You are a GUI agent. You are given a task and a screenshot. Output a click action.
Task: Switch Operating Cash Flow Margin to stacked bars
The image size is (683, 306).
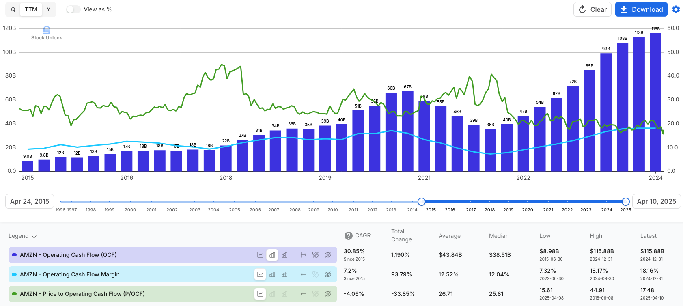click(x=284, y=274)
